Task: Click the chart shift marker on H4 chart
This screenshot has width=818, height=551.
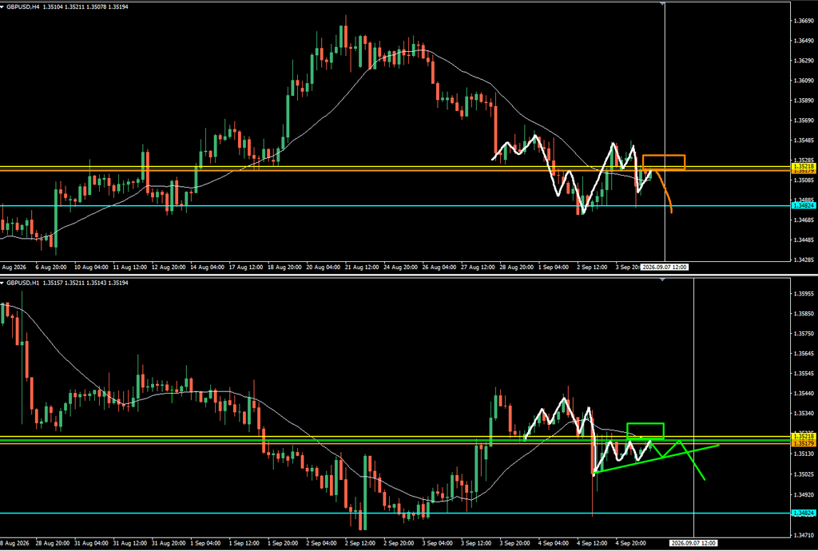Action: point(662,4)
